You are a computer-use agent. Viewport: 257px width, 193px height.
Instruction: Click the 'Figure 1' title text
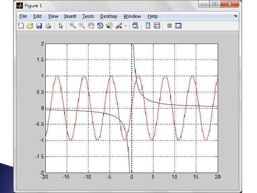[x=33, y=6]
